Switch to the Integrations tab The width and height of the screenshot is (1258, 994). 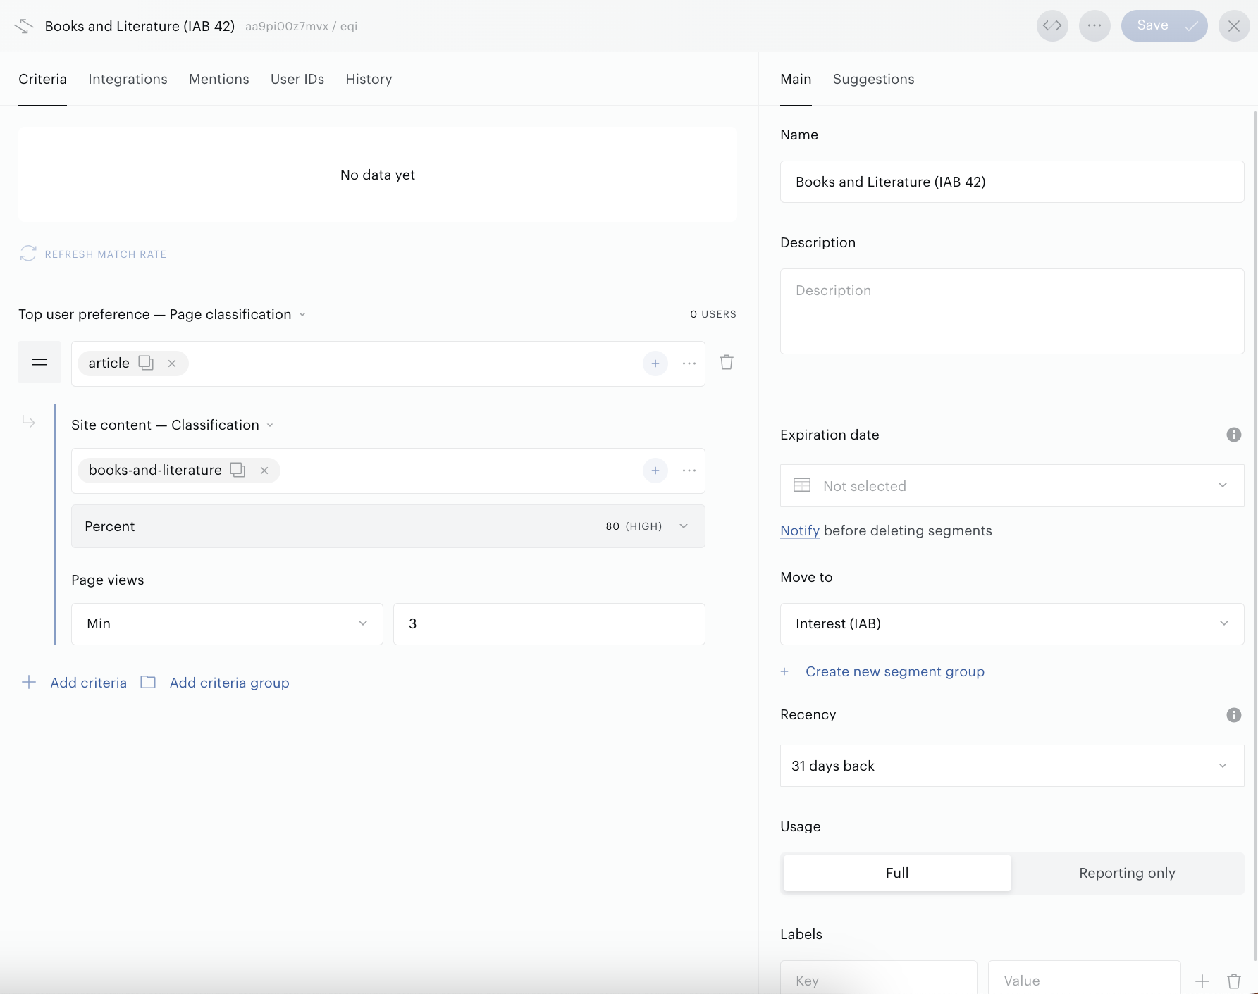click(x=128, y=79)
